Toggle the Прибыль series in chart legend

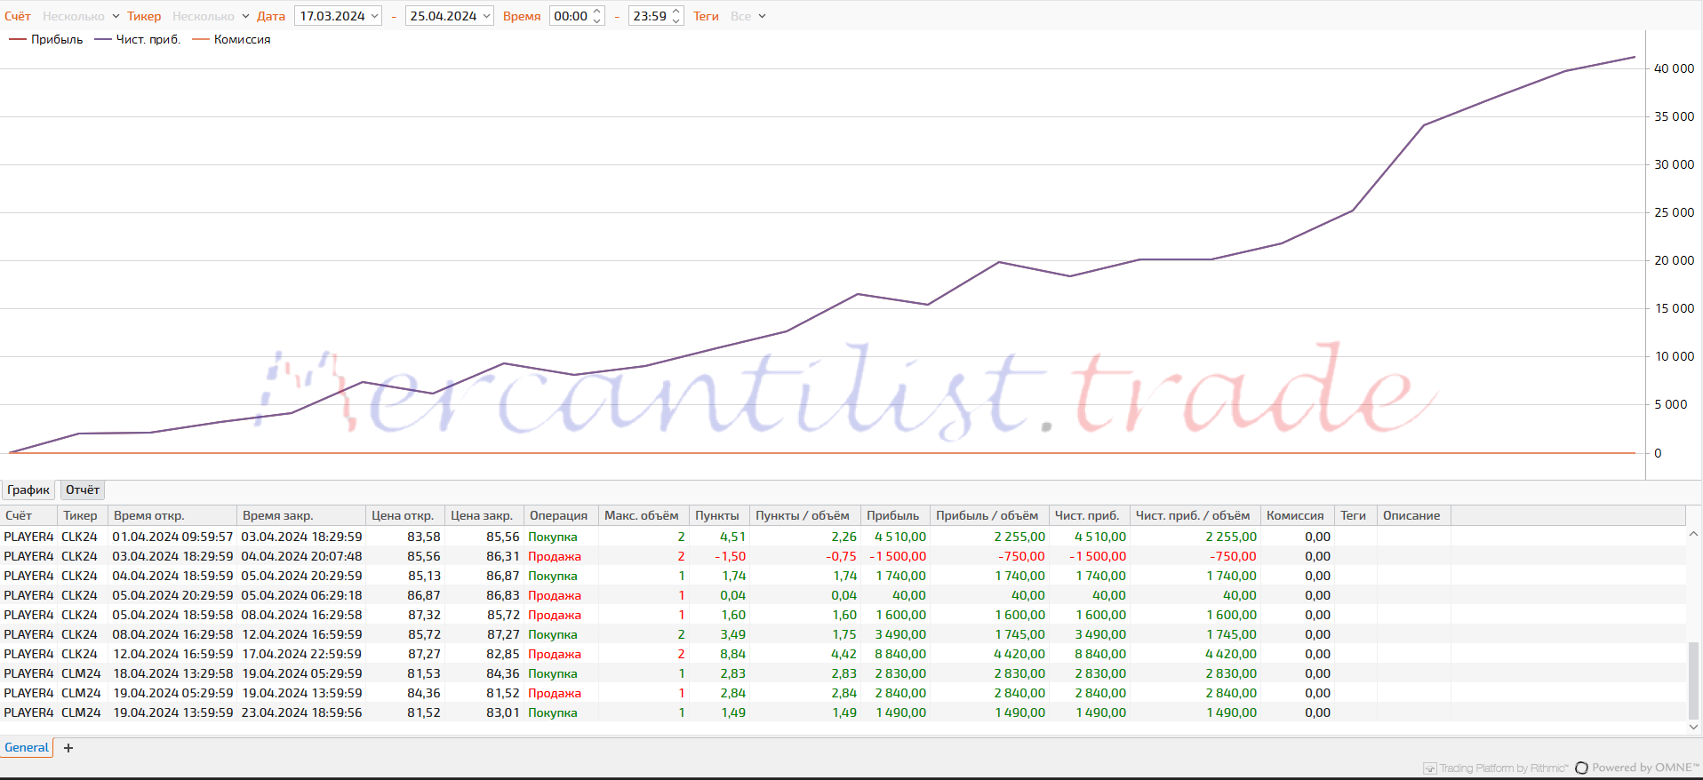(46, 40)
